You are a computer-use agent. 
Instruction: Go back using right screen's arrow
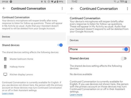[72, 9]
